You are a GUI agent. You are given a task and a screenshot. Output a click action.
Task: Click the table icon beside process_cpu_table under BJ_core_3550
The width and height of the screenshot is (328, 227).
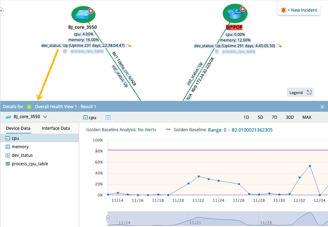66,51
